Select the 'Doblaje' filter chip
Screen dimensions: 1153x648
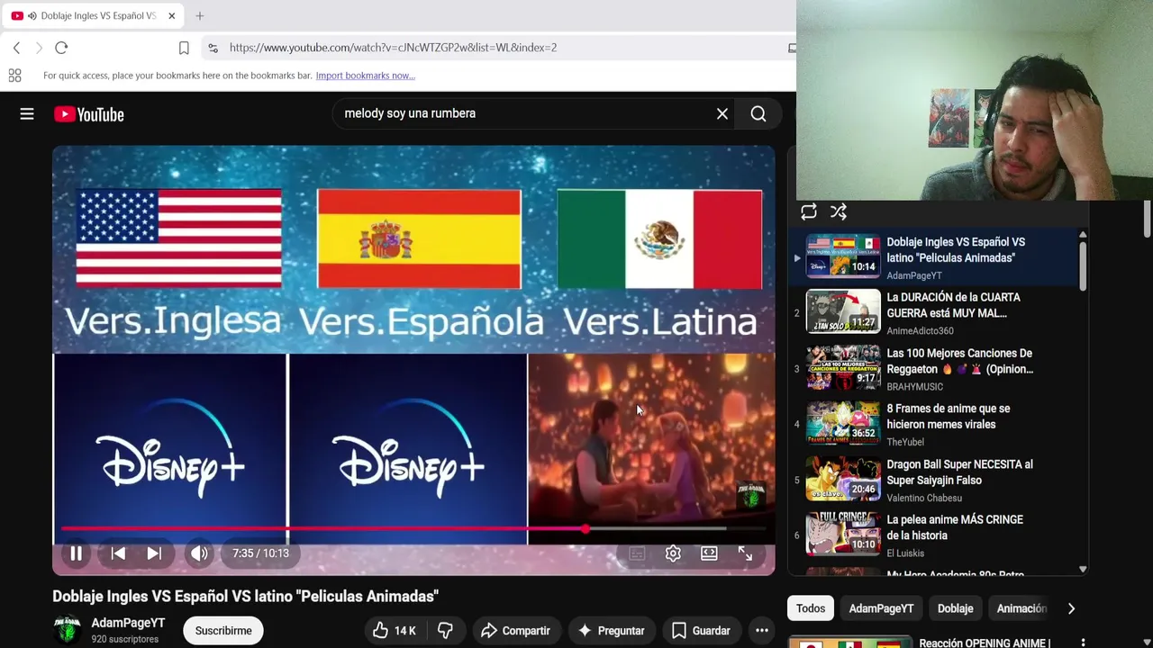tap(955, 608)
